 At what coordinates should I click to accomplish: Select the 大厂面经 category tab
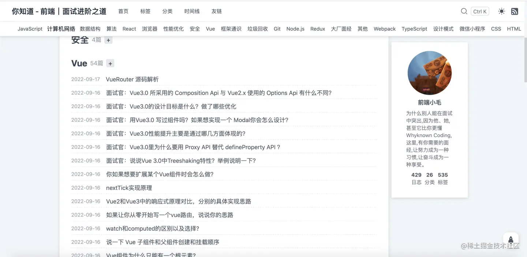point(341,29)
